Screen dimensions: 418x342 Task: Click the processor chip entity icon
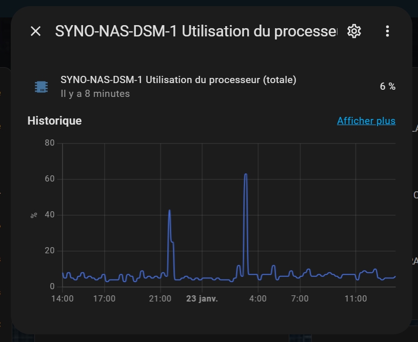(41, 87)
